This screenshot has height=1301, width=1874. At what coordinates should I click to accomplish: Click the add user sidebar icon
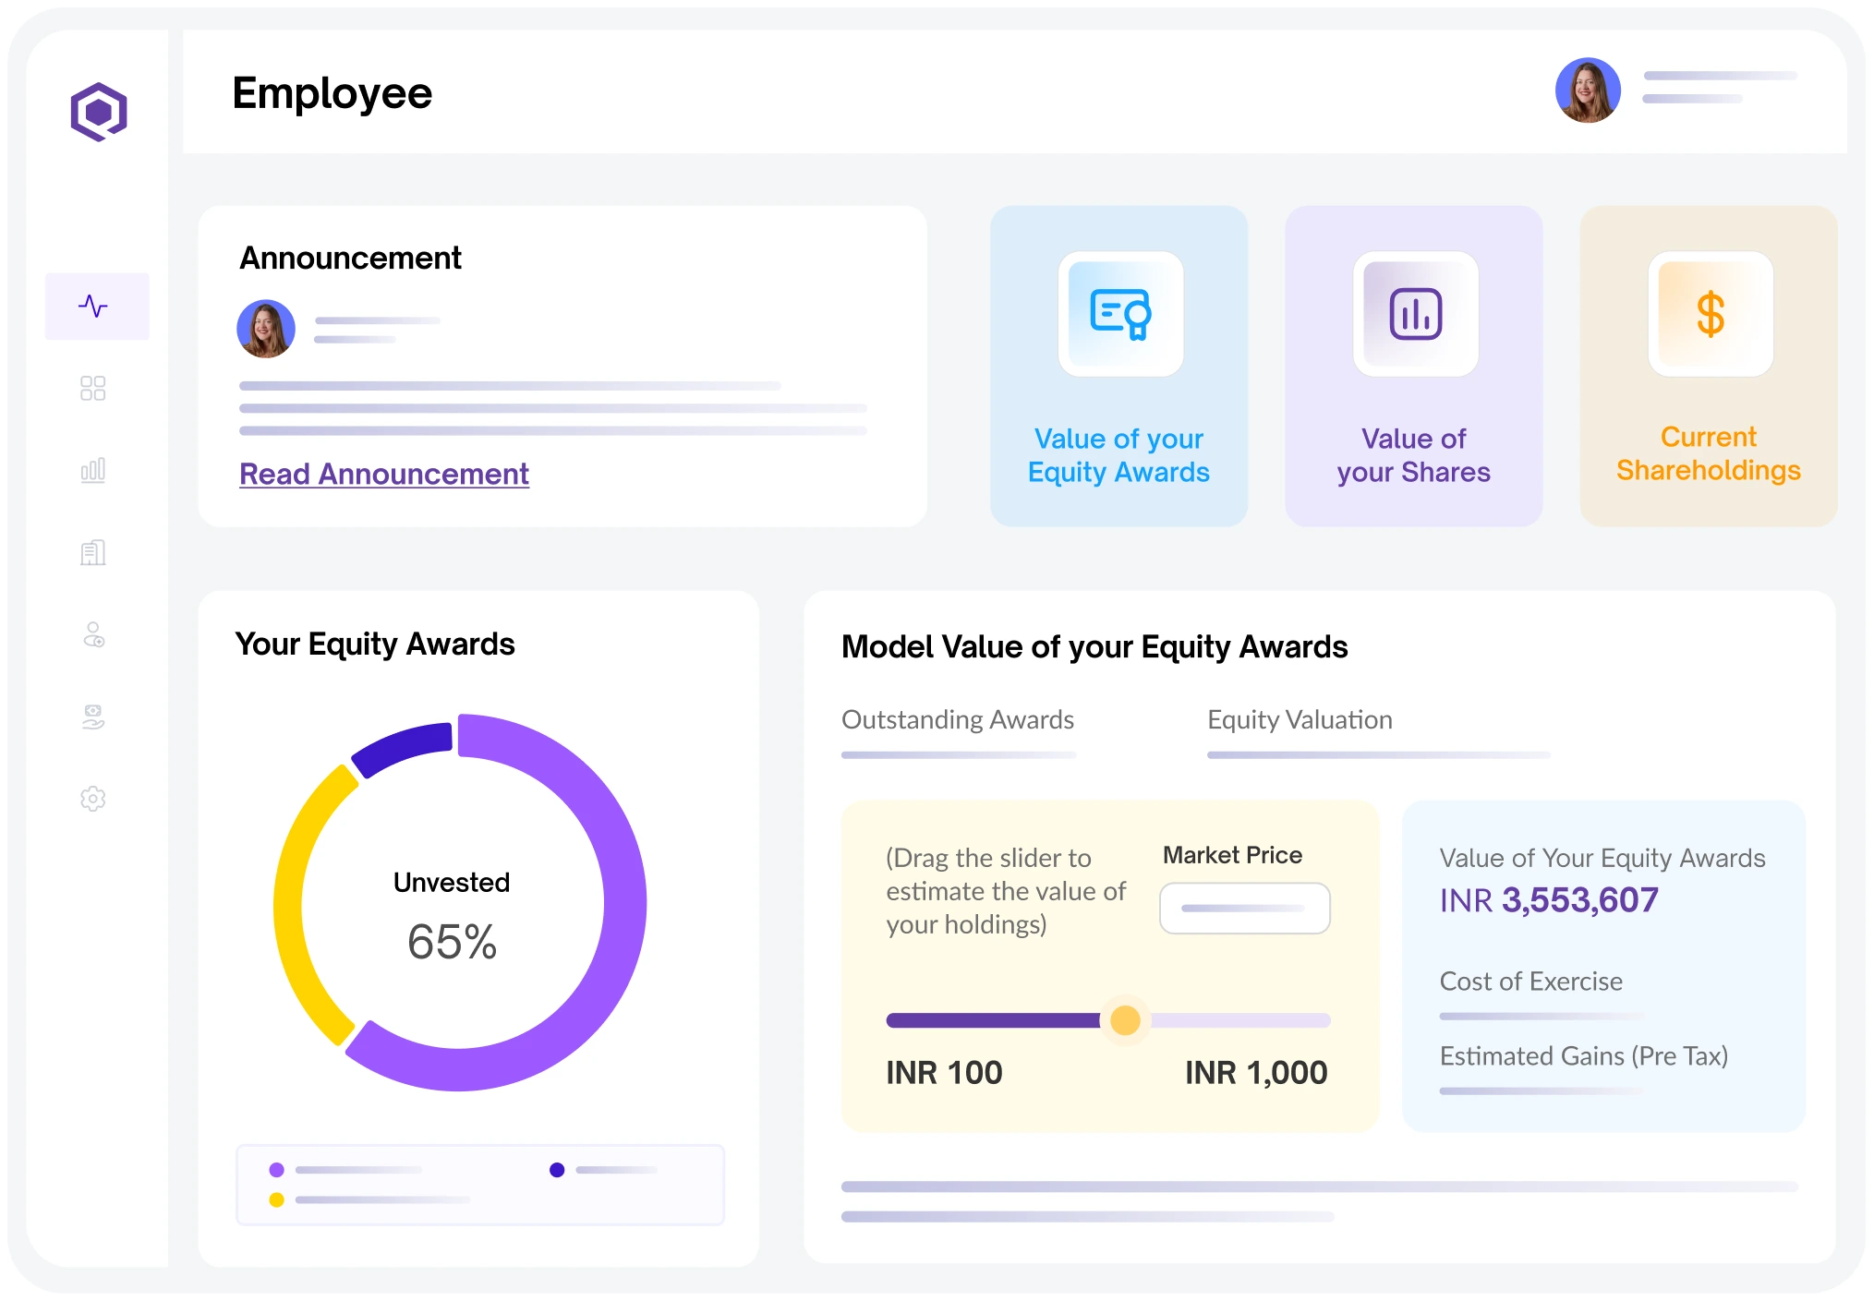(93, 634)
